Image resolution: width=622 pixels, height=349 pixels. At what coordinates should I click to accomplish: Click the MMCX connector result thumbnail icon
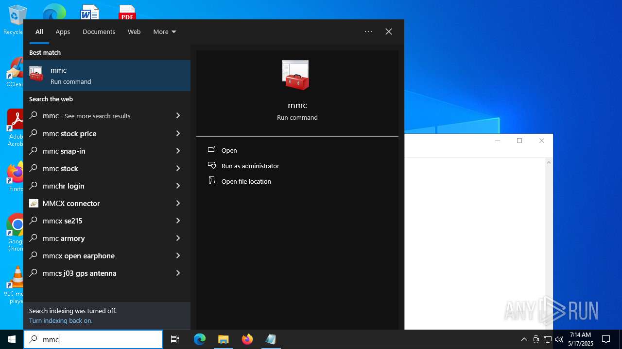[x=34, y=203]
